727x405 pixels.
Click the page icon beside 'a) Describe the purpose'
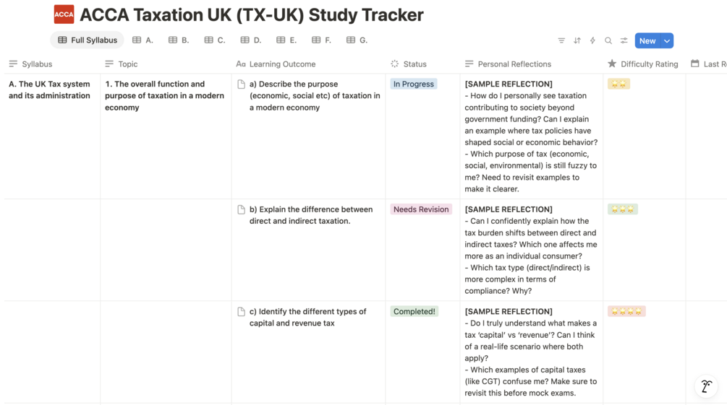(241, 84)
